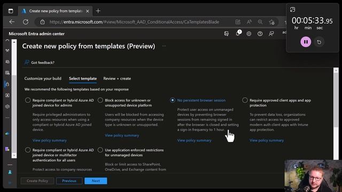342x192 pixels.
Task: Click the Create Policy button
Action: tap(37, 181)
